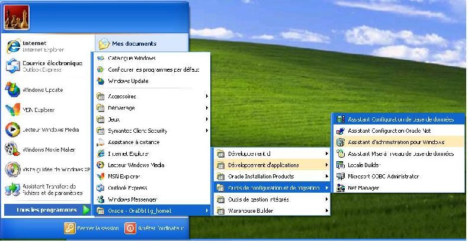This screenshot has width=468, height=243.
Task: Expand the Jeux submenu
Action: tap(152, 119)
